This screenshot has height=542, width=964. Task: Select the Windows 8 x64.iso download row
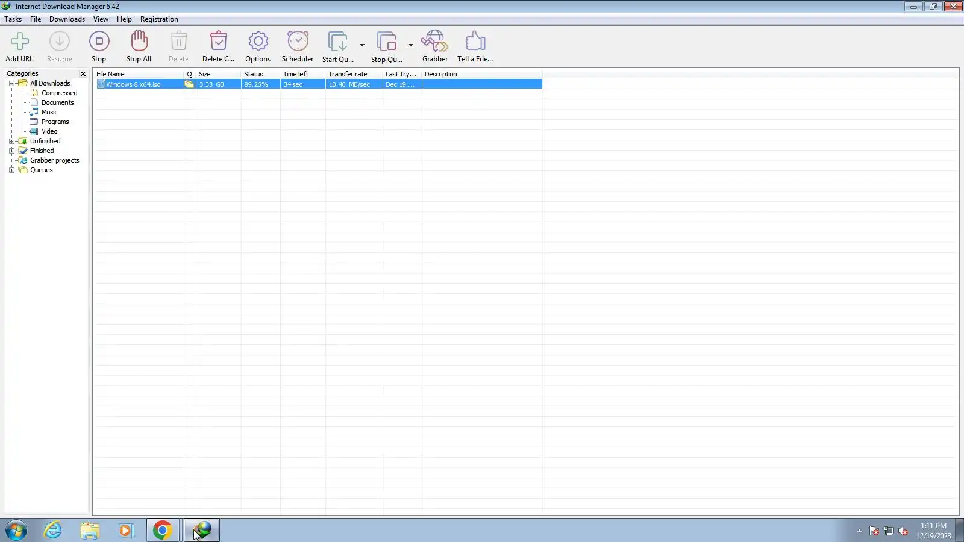319,84
